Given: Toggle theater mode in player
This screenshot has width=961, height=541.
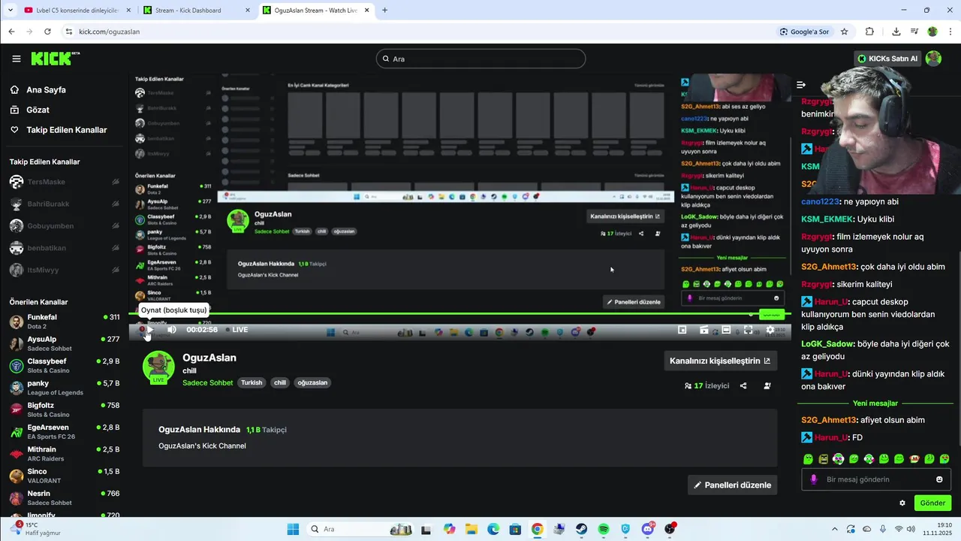Looking at the screenshot, I should pyautogui.click(x=726, y=330).
